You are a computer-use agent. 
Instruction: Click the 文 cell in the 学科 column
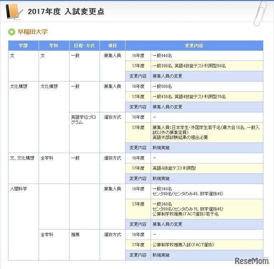[54, 66]
